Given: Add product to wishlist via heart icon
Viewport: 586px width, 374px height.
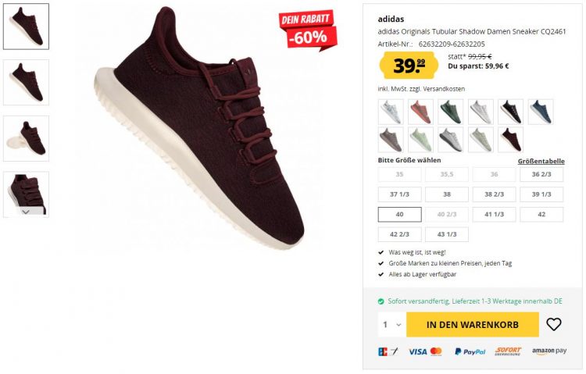Looking at the screenshot, I should 553,324.
